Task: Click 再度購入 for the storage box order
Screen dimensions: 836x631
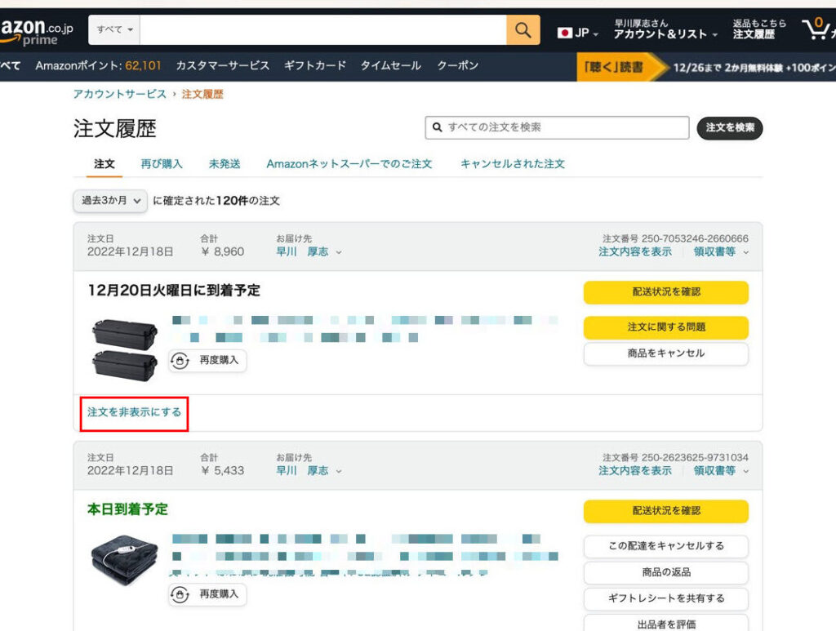Action: [x=208, y=360]
